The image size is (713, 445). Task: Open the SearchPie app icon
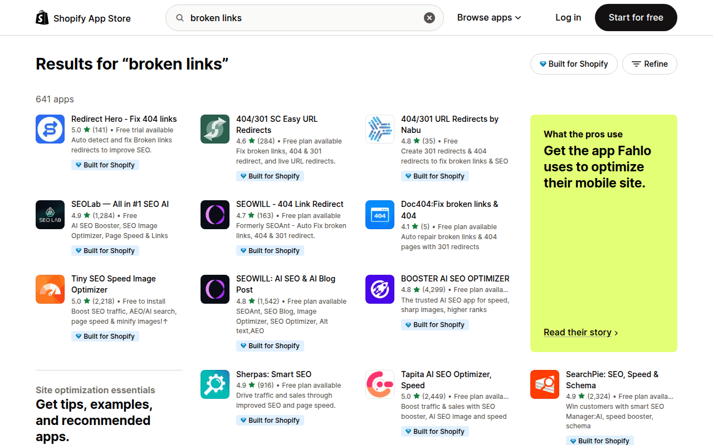pos(545,384)
